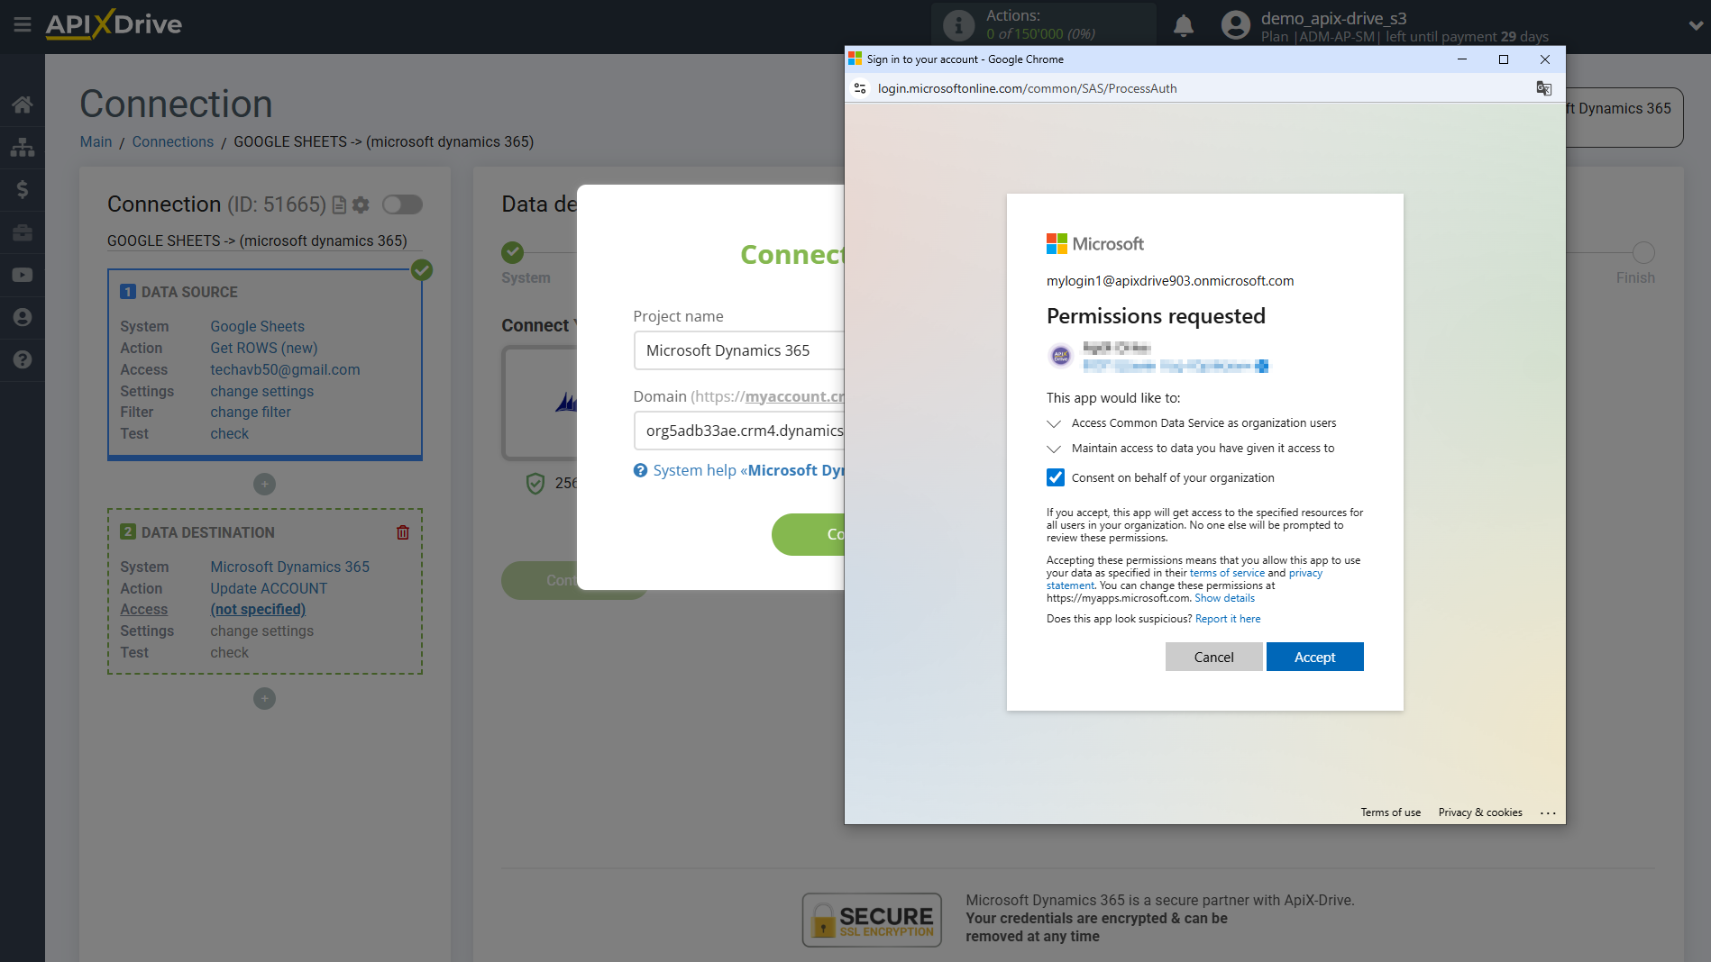Expand Access Common Data Service permission
This screenshot has width=1711, height=962.
1054,423
